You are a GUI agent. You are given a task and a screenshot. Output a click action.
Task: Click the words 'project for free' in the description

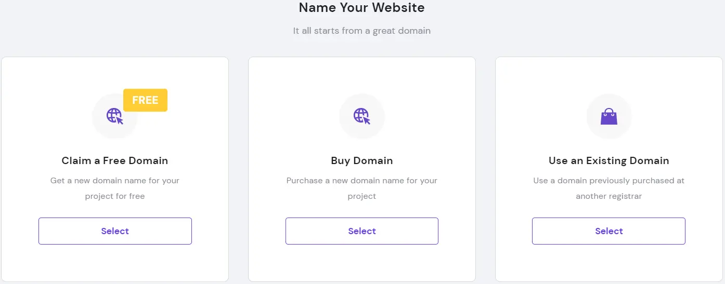115,196
